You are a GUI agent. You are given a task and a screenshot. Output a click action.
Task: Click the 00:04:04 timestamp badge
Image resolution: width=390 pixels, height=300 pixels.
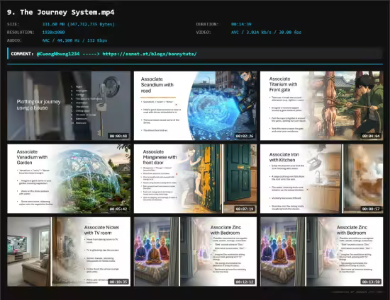click(x=371, y=136)
